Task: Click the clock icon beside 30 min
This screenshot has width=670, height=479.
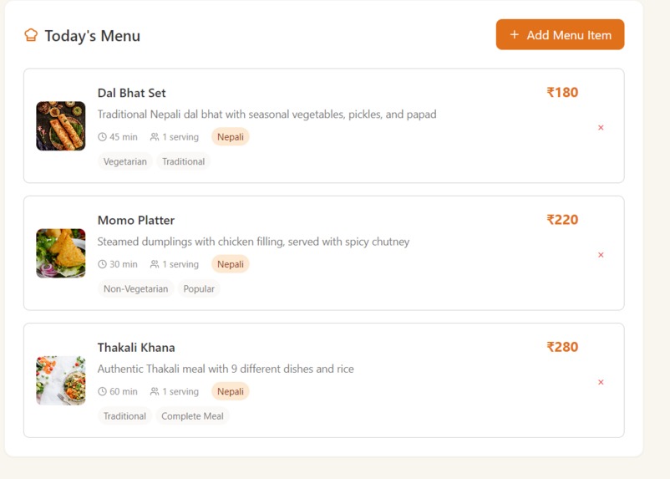Action: (102, 264)
